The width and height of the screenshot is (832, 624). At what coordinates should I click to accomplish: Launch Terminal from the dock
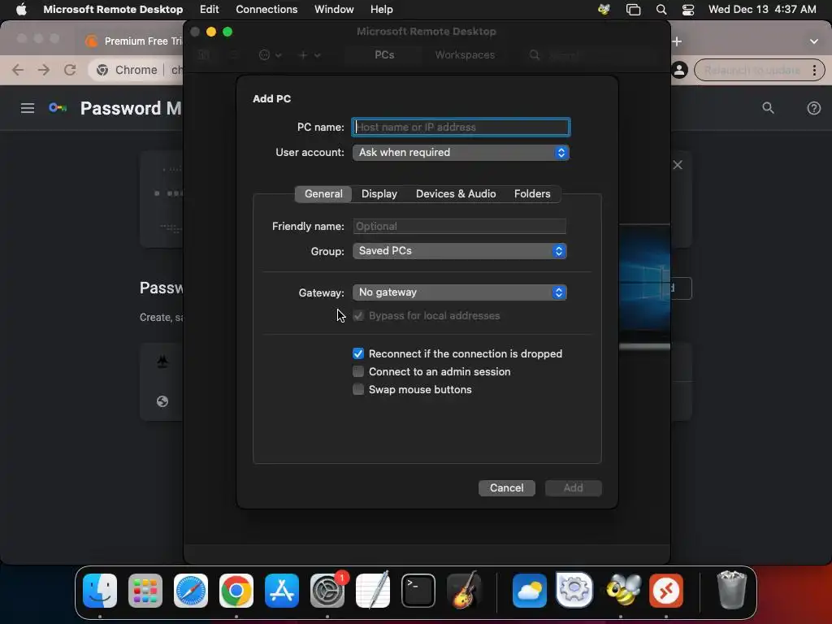[x=418, y=591]
